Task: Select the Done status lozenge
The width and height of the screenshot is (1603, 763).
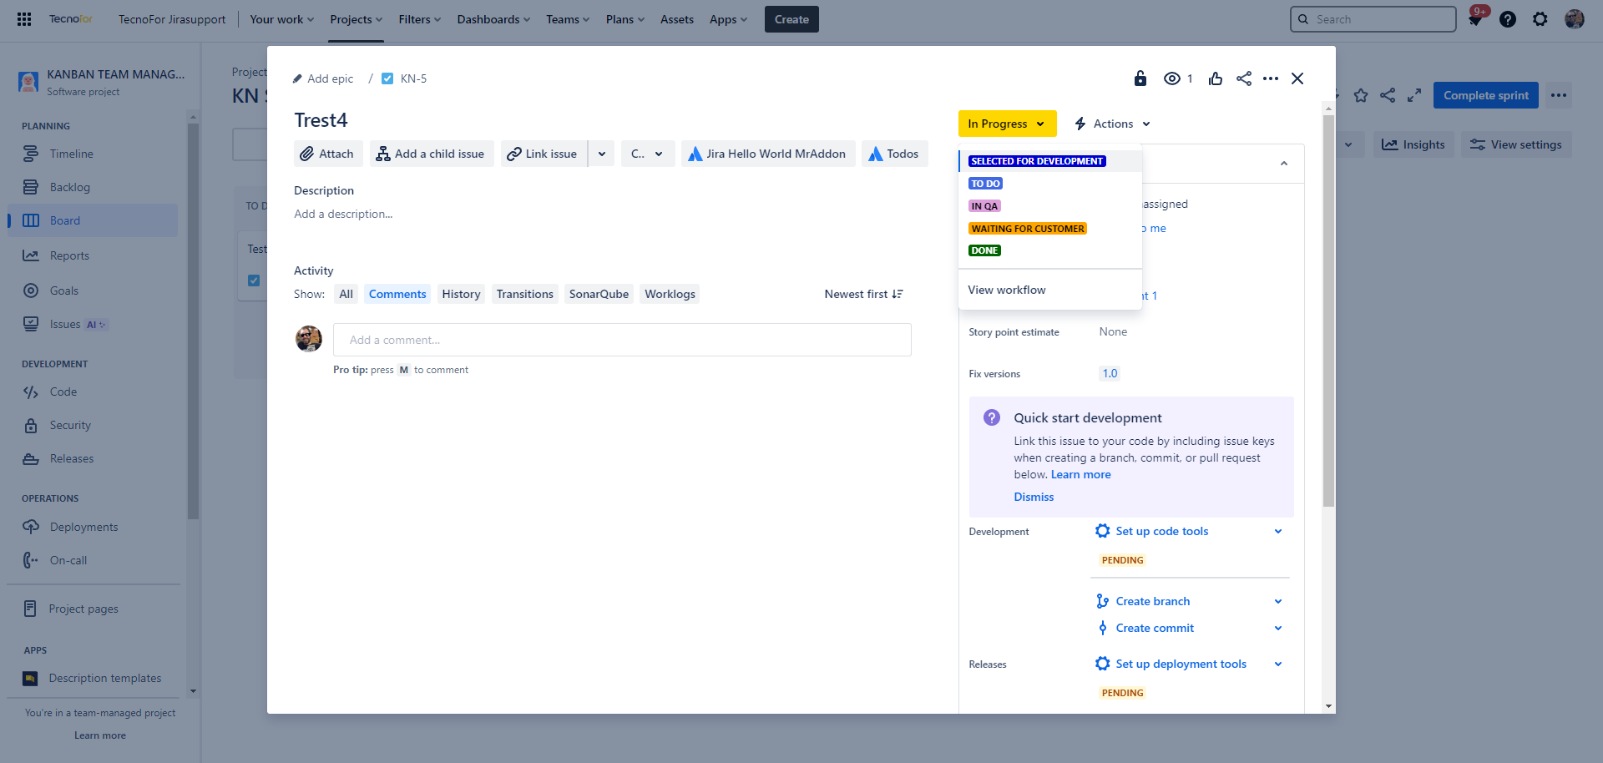Action: pos(984,250)
